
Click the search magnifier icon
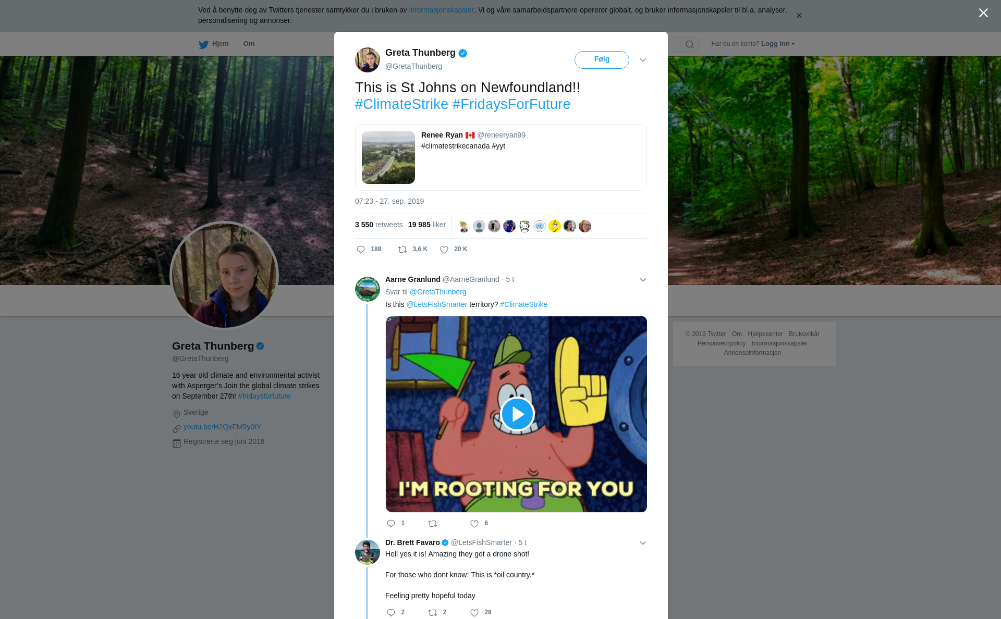pos(689,44)
